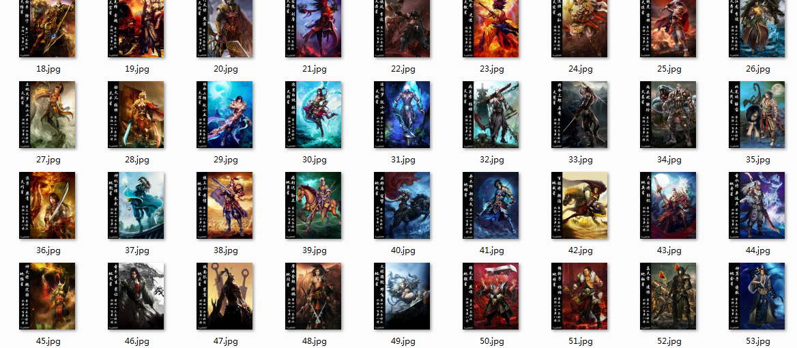
Task: Click the file name label 53.jpg
Action: click(758, 341)
